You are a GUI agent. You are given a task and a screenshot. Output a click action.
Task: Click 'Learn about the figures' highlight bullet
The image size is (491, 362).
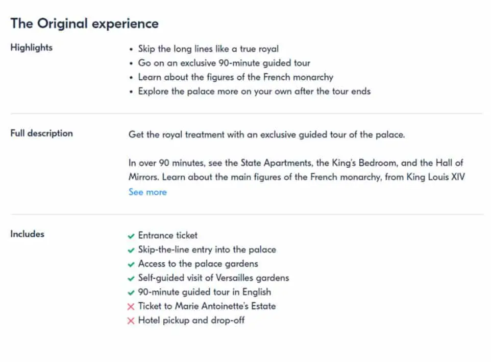(x=235, y=77)
